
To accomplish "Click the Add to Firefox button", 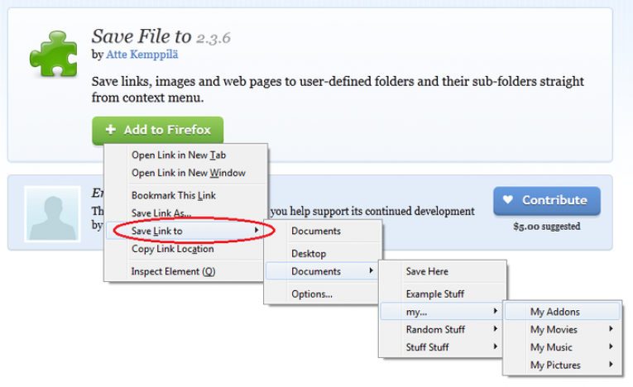I will (x=157, y=130).
